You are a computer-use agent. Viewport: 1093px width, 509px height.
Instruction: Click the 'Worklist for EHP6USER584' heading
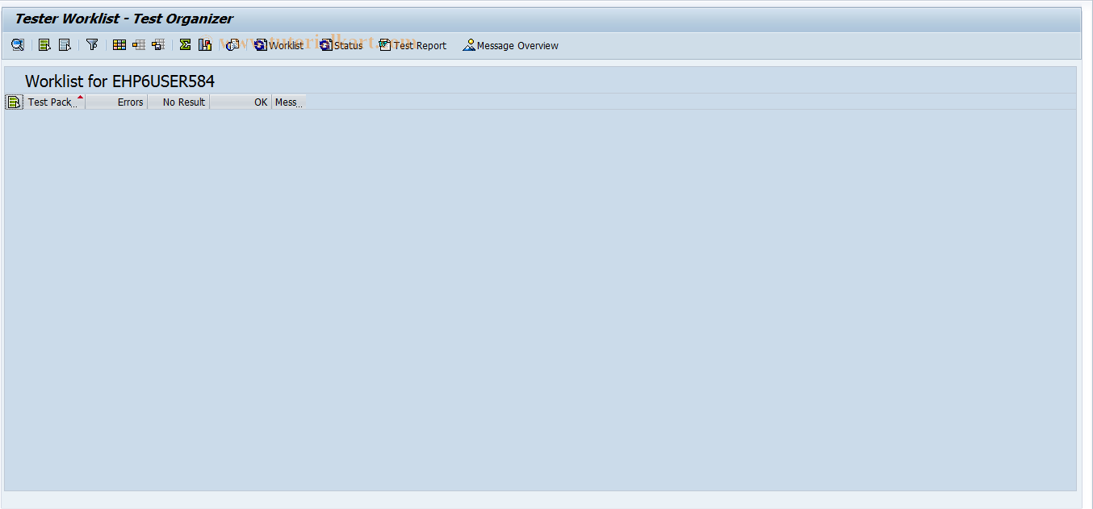coord(120,81)
